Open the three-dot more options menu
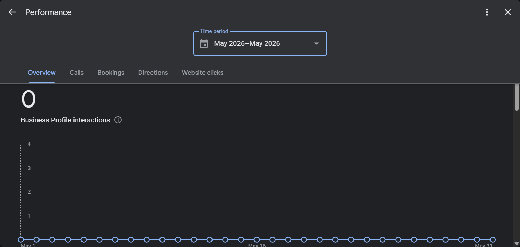The image size is (520, 247). 487,12
